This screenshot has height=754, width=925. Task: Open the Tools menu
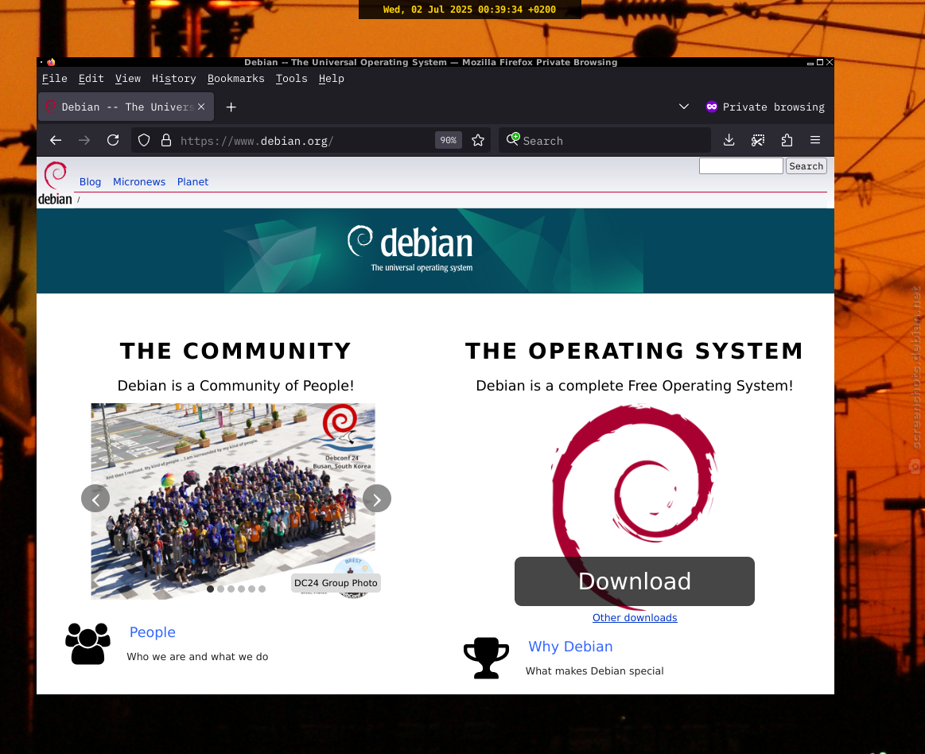click(x=291, y=79)
